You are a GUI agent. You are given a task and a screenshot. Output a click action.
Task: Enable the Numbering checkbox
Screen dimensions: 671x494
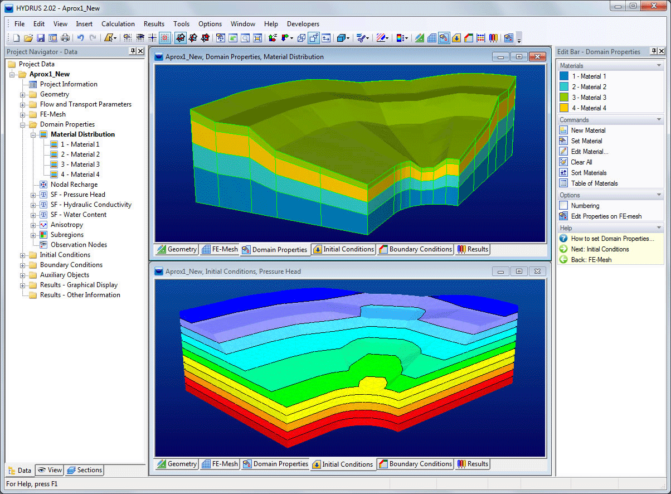pos(563,206)
